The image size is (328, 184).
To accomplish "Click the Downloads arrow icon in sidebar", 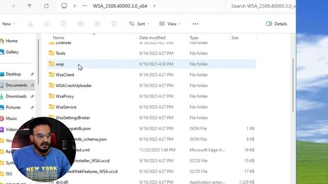I will (x=2, y=96).
